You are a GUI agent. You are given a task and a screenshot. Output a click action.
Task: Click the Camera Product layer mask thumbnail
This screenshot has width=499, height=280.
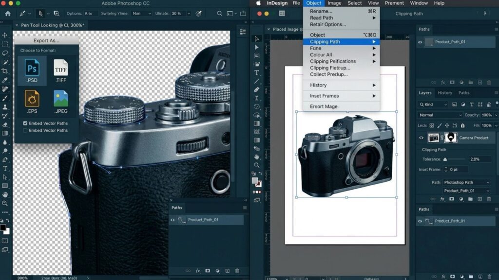(451, 138)
